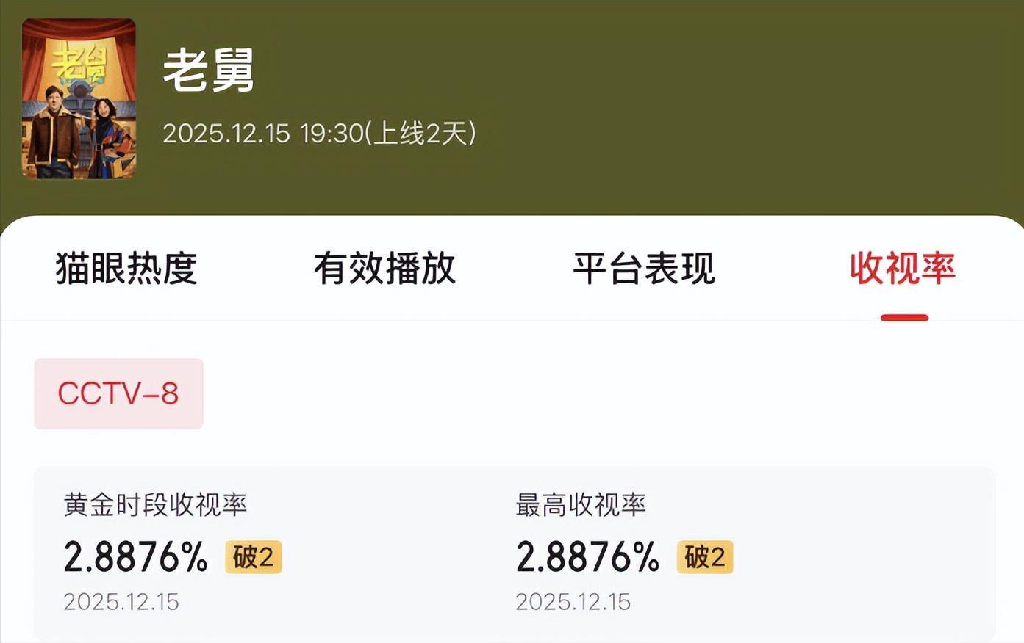The height and width of the screenshot is (643, 1024).
Task: Tap the 最高收视率 label
Action: 581,505
